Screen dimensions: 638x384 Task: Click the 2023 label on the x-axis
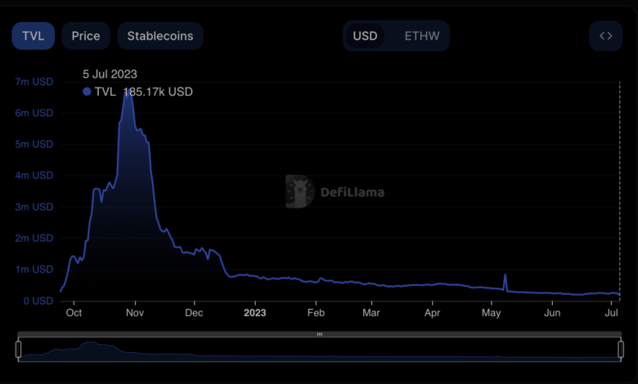click(x=255, y=312)
